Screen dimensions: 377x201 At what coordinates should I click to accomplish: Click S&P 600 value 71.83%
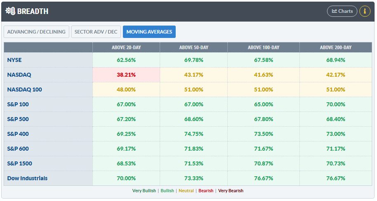point(194,149)
